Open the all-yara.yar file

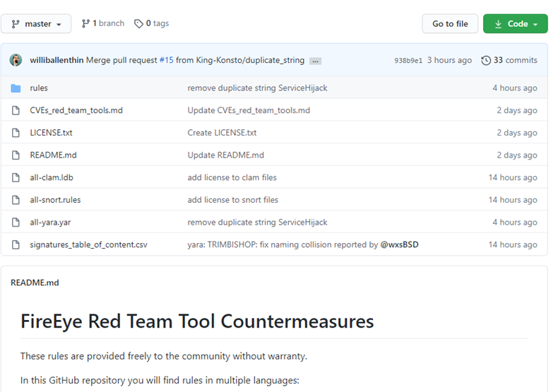point(50,222)
